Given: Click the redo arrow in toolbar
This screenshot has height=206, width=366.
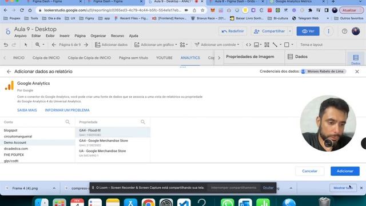Looking at the screenshot, I should [14, 45].
